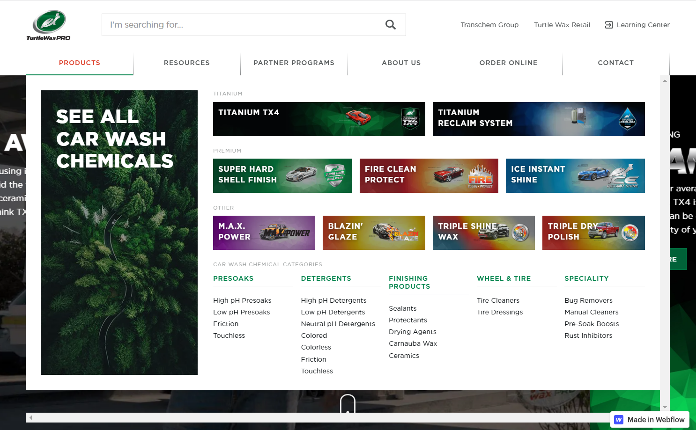The image size is (696, 430).
Task: Click the Carnauba Wax link
Action: pyautogui.click(x=413, y=343)
